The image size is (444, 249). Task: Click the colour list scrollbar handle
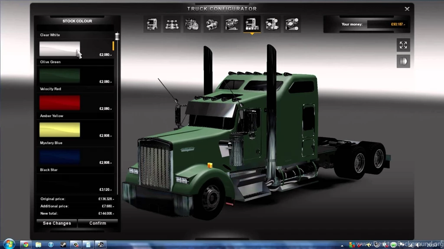[x=117, y=36]
